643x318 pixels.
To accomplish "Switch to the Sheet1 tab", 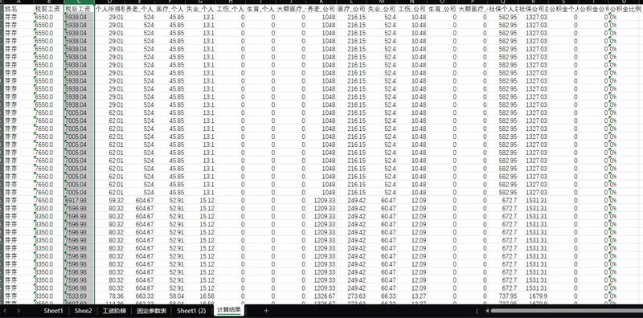I will [53, 311].
